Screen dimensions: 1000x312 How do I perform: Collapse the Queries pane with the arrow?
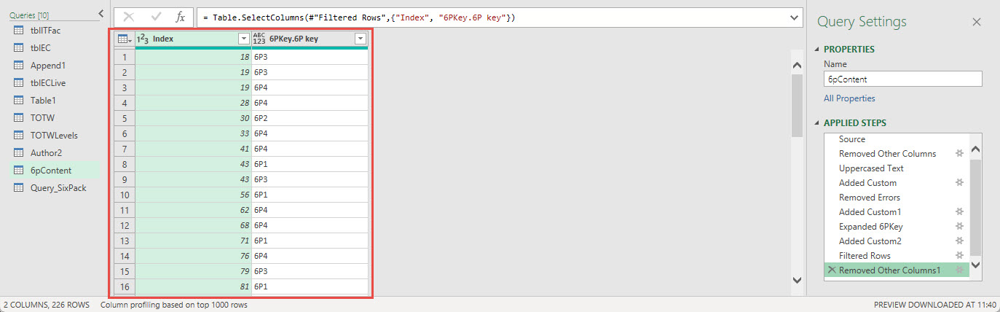pyautogui.click(x=101, y=14)
